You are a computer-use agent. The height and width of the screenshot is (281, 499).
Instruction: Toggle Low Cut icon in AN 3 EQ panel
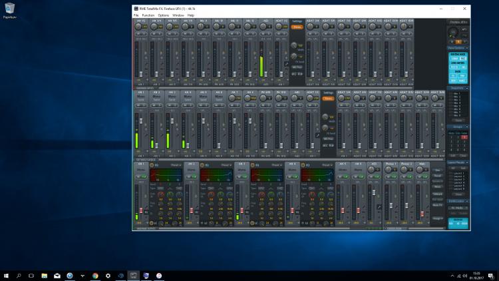pyautogui.click(x=252, y=223)
